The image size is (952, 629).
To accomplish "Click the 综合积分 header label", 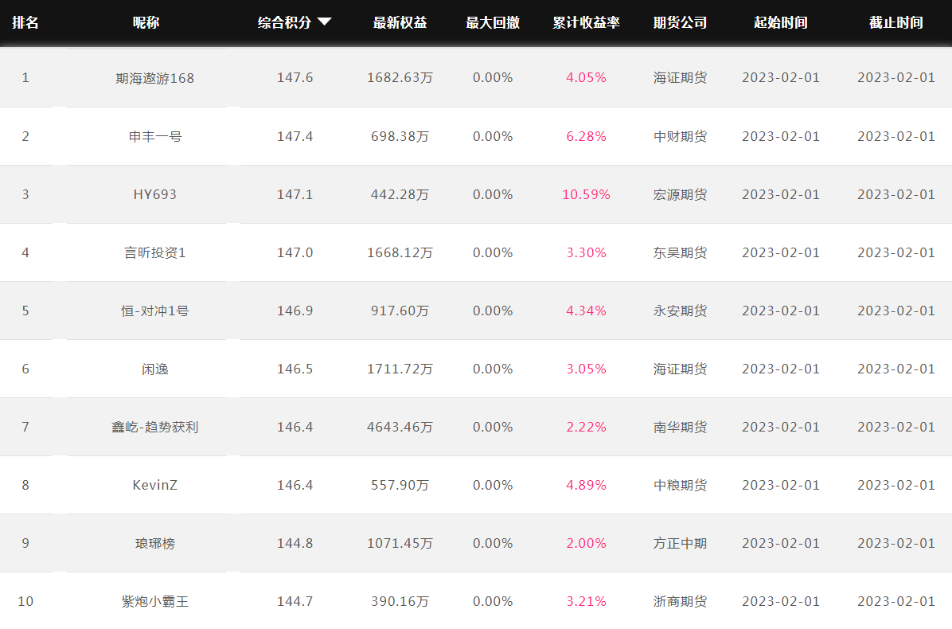I will click(x=284, y=22).
